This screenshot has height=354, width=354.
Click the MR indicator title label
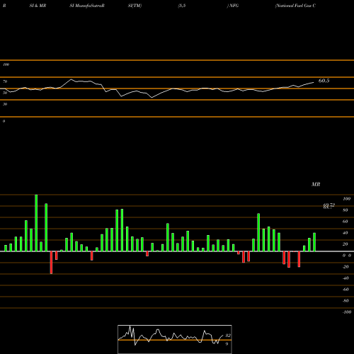point(316,184)
